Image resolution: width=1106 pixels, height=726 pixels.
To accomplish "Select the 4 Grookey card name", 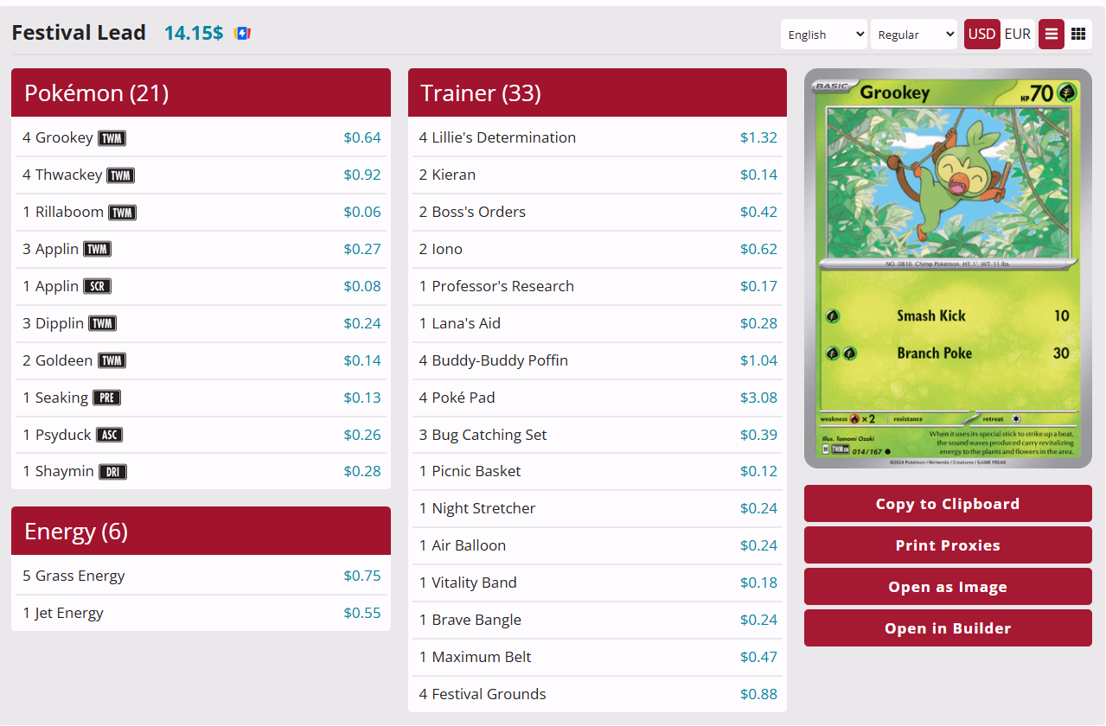I will point(58,137).
